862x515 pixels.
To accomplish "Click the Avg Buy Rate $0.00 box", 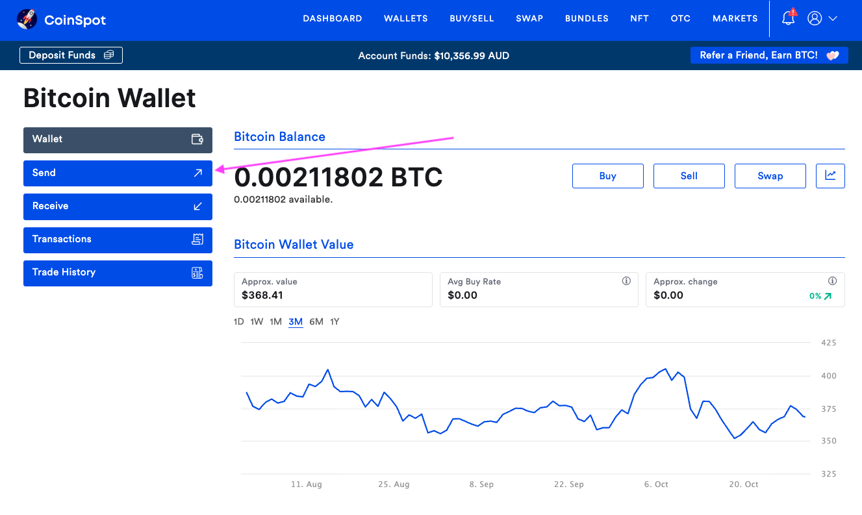I will click(x=539, y=289).
